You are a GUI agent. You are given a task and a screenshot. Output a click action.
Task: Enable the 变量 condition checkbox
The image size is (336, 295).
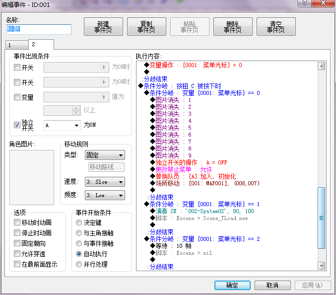click(17, 97)
